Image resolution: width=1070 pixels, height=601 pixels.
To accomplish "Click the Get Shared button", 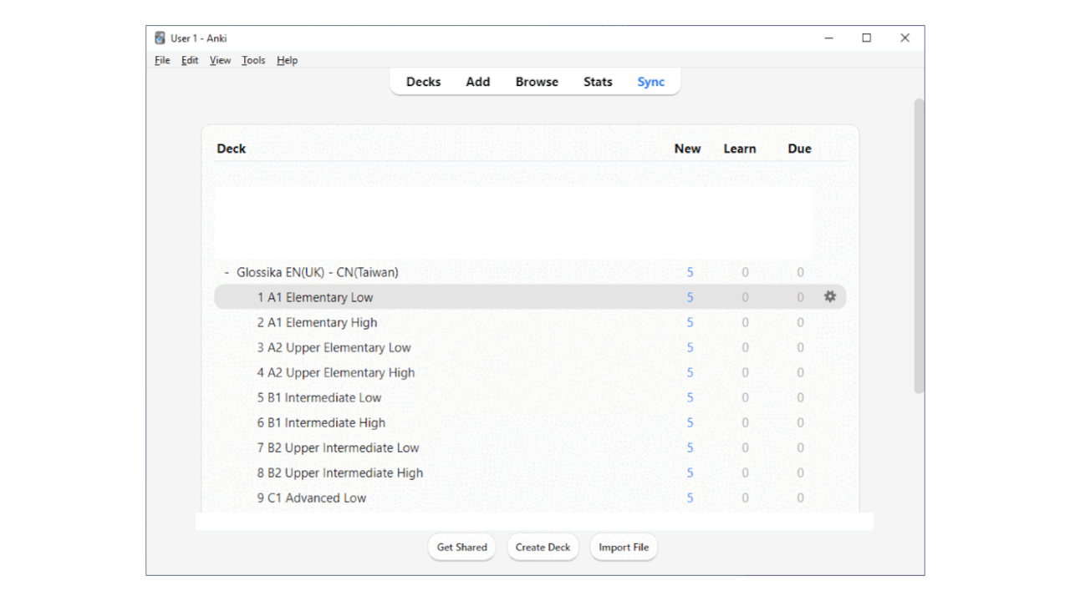I will 461,548.
